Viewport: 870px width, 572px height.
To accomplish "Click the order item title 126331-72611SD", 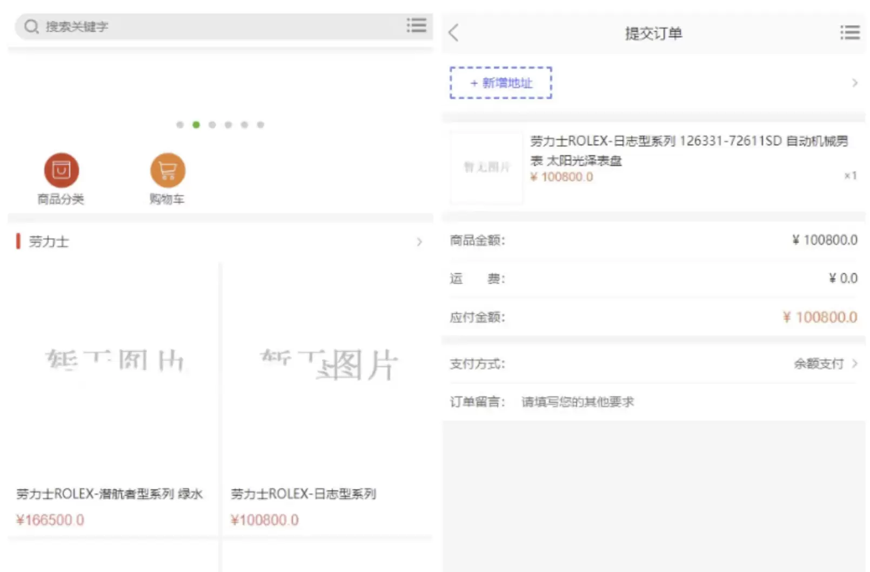I will (689, 150).
